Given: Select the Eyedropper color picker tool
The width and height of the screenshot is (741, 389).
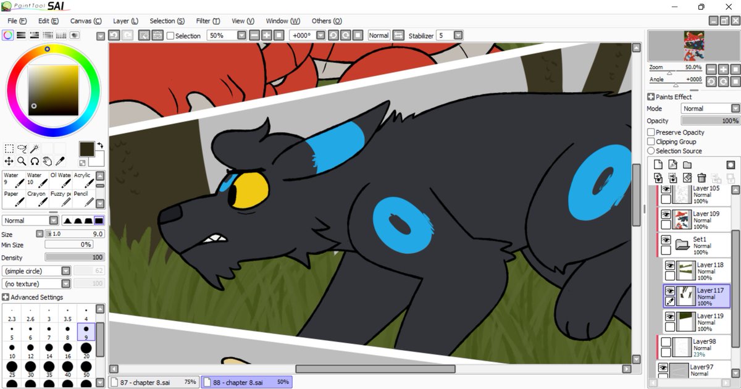Looking at the screenshot, I should click(61, 161).
